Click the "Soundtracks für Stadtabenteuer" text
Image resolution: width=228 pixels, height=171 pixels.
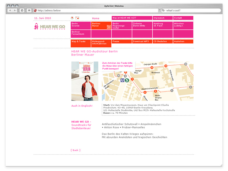click(x=81, y=127)
